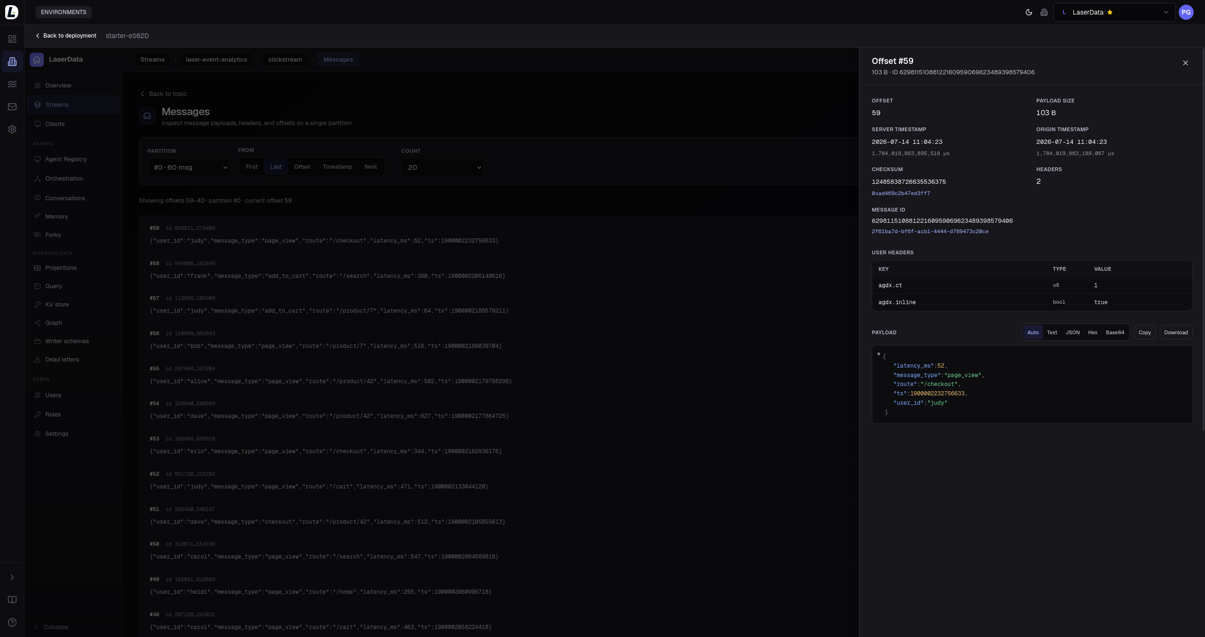1205x637 pixels.
Task: Copy the payload
Action: coord(1144,332)
